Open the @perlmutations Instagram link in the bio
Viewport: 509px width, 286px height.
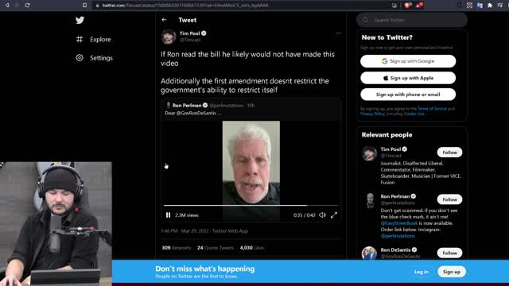398,236
